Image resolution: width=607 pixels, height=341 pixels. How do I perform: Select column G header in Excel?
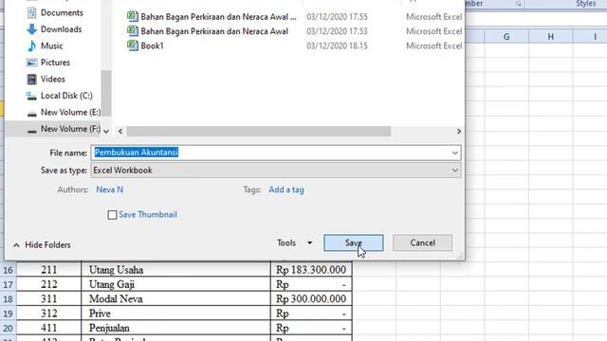pyautogui.click(x=506, y=37)
